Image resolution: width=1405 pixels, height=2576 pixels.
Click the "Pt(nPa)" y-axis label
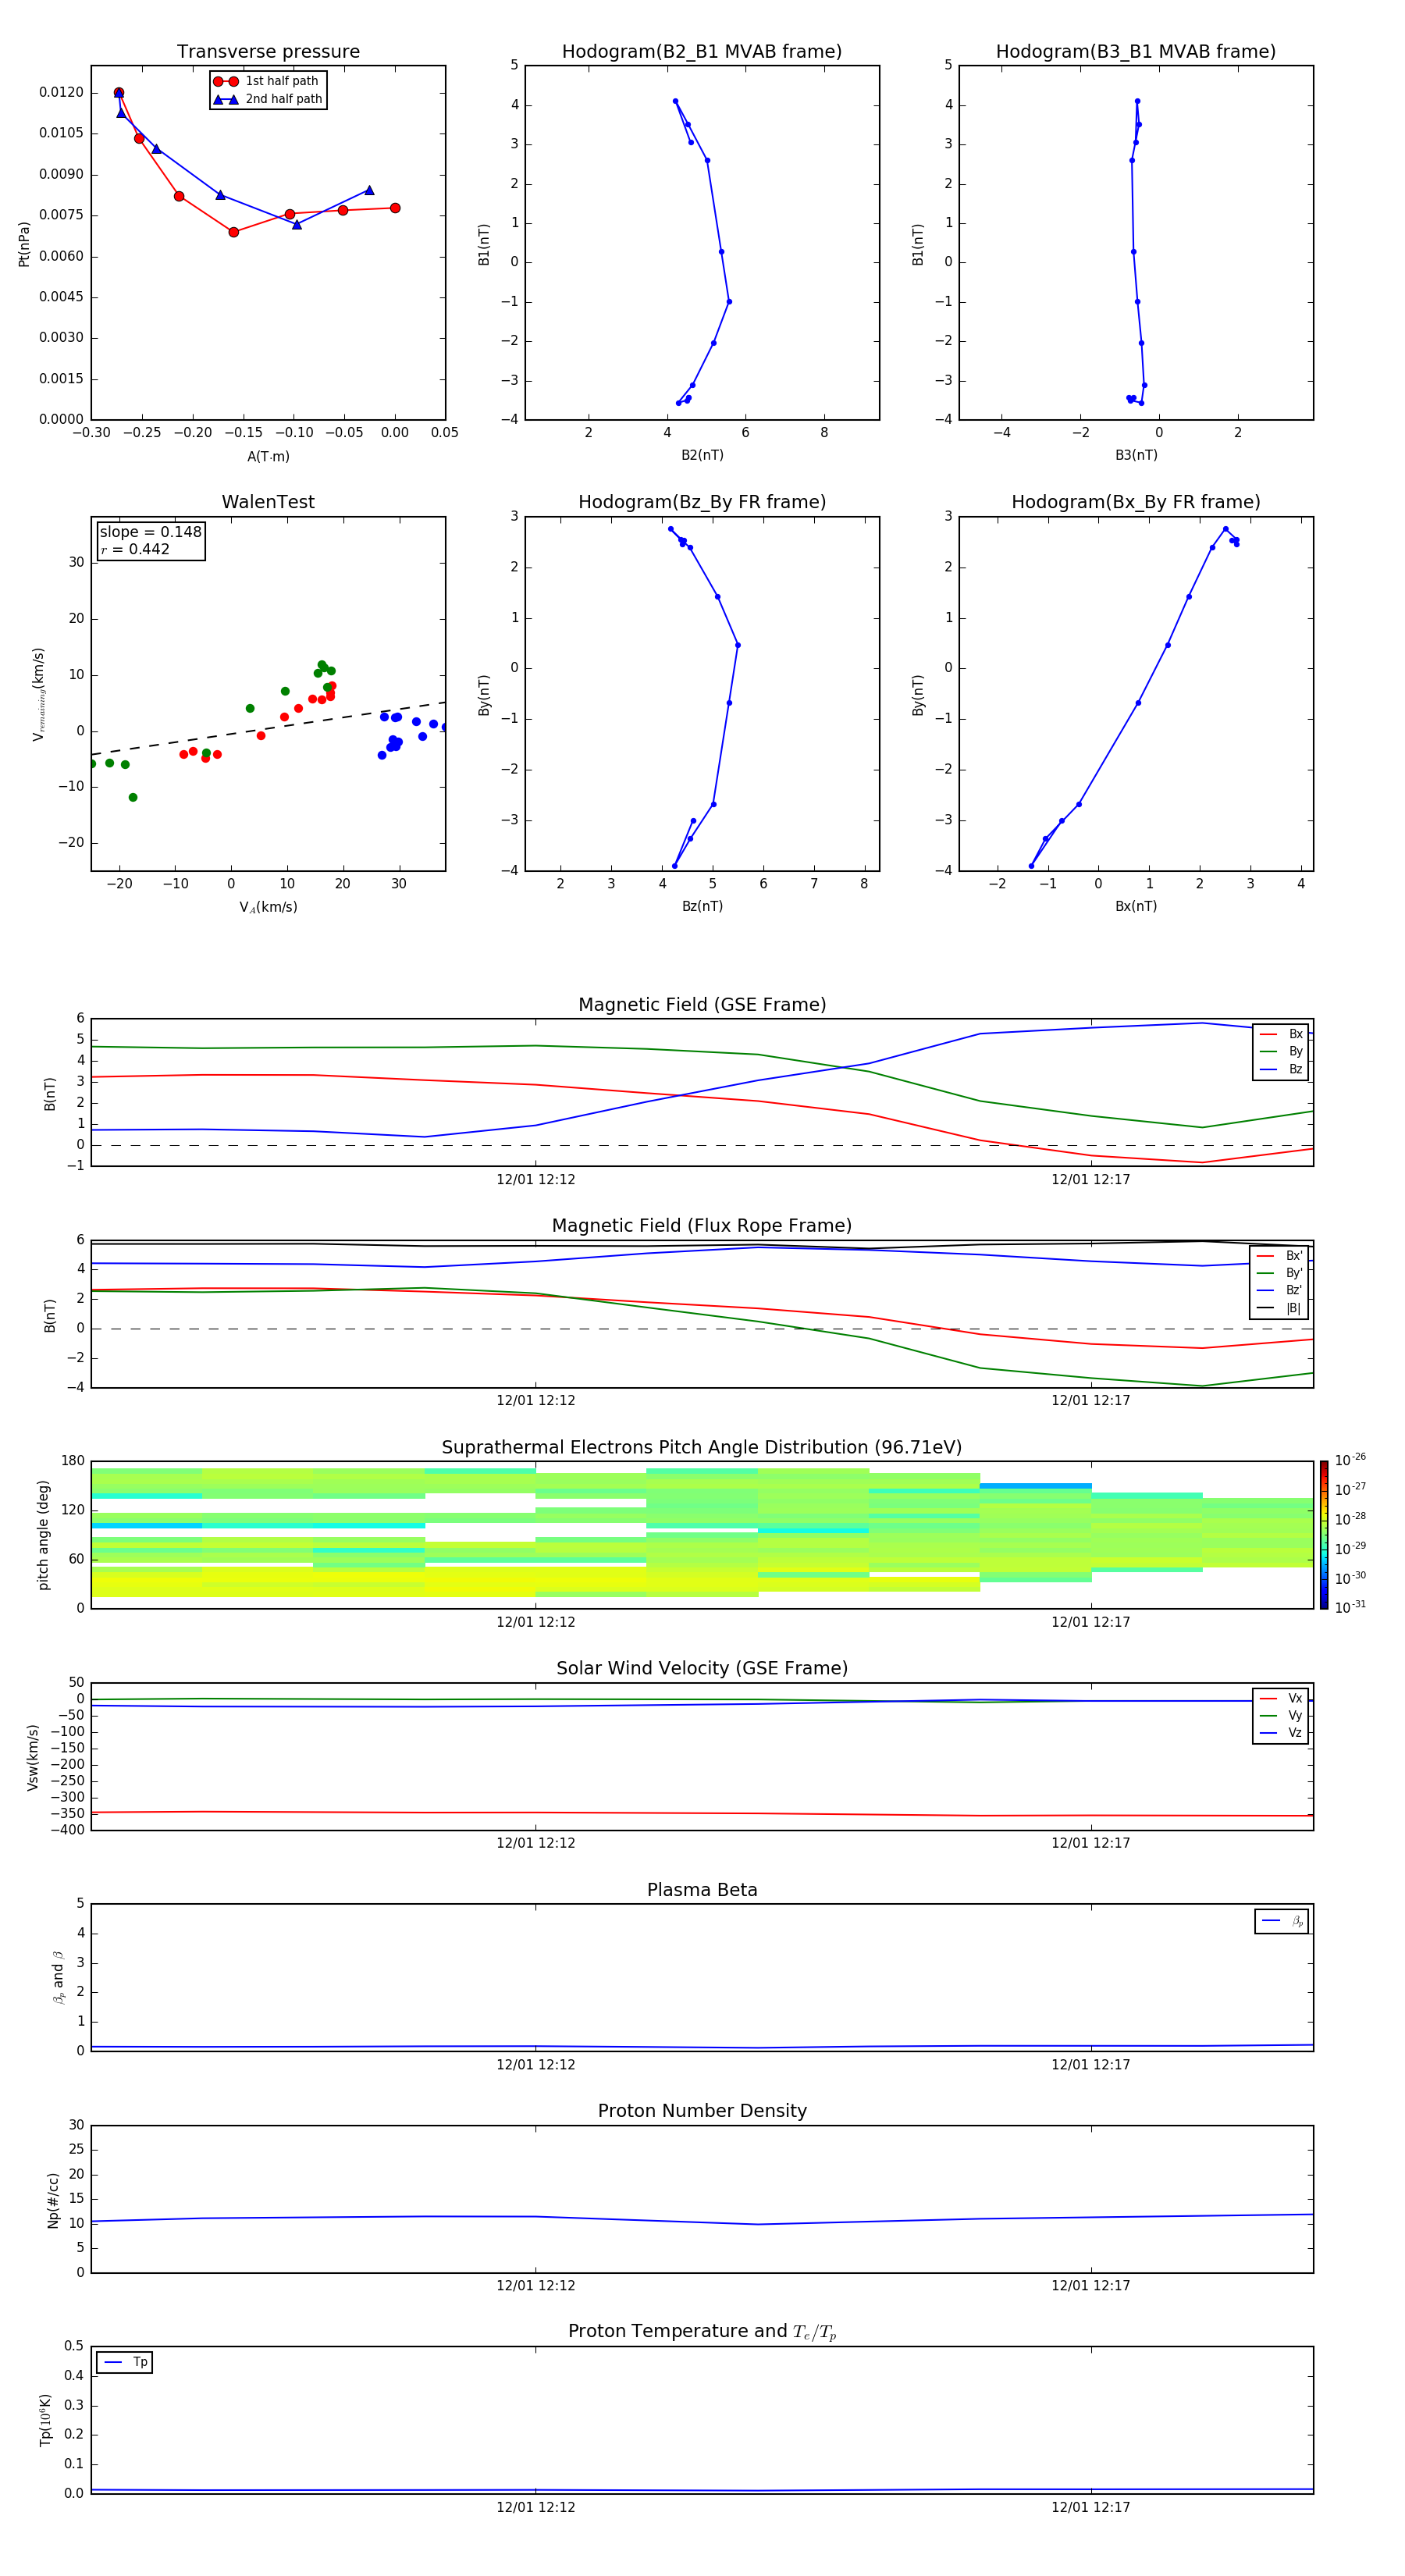pyautogui.click(x=24, y=244)
